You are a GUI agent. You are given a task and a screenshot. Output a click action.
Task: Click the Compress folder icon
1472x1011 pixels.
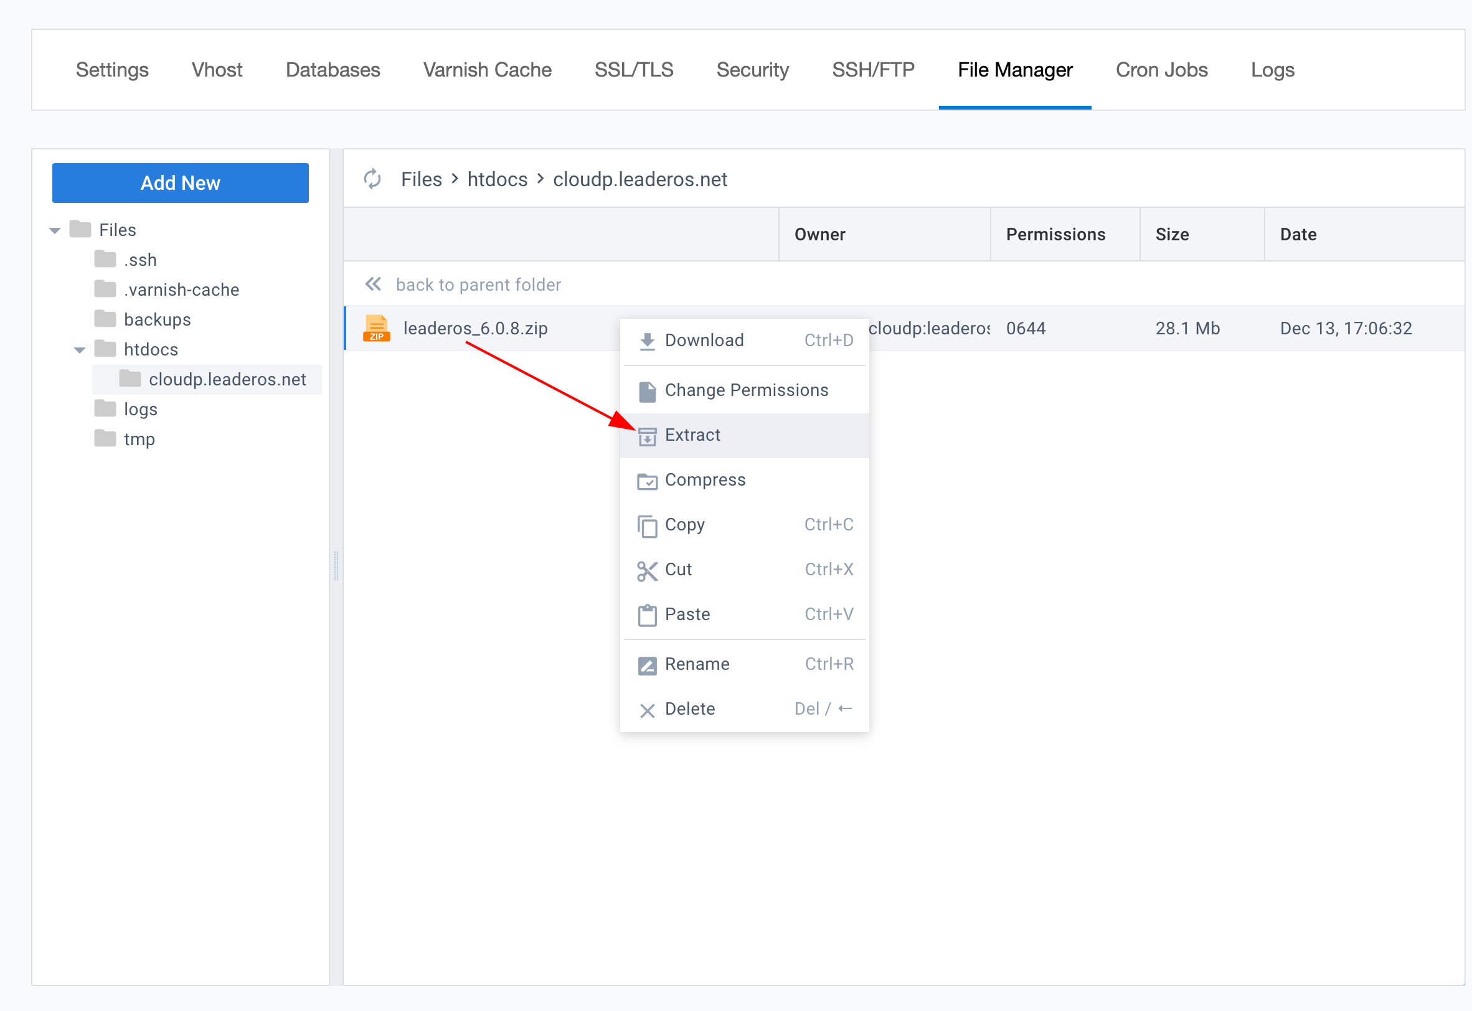coord(647,481)
